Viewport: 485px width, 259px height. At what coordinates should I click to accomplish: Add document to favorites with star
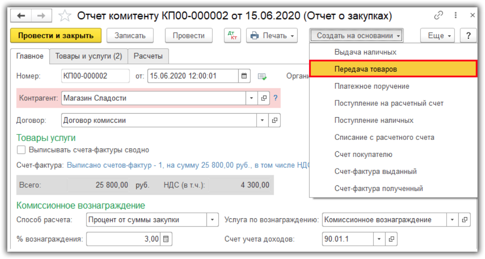pos(65,16)
